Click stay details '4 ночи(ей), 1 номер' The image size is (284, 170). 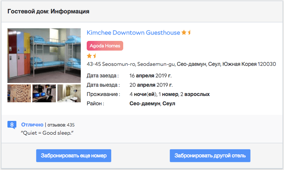coord(154,94)
